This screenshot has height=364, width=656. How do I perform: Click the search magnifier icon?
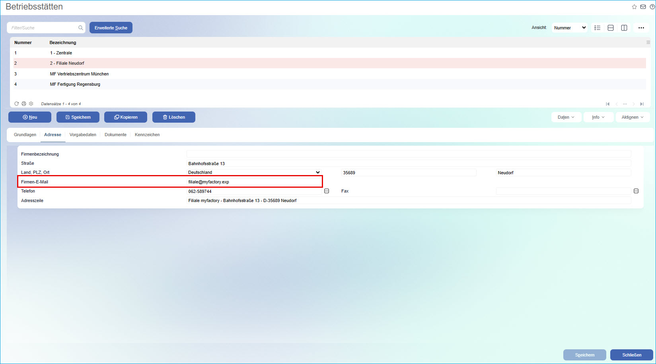pyautogui.click(x=81, y=28)
